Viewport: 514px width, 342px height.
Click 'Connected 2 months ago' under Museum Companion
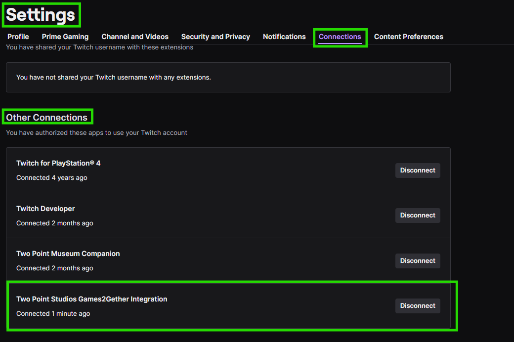55,268
